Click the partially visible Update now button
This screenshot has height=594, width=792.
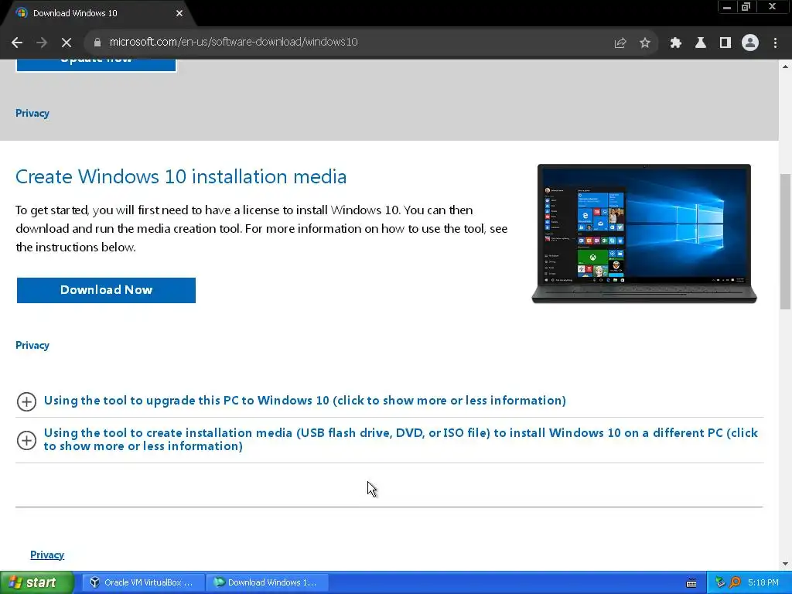click(96, 65)
